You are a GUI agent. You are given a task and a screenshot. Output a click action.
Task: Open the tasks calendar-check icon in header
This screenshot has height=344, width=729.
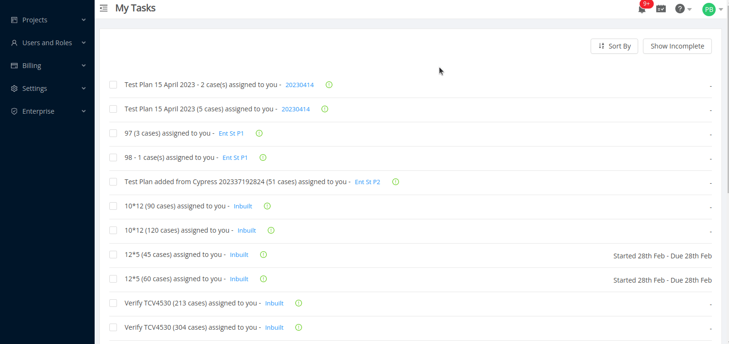click(661, 9)
